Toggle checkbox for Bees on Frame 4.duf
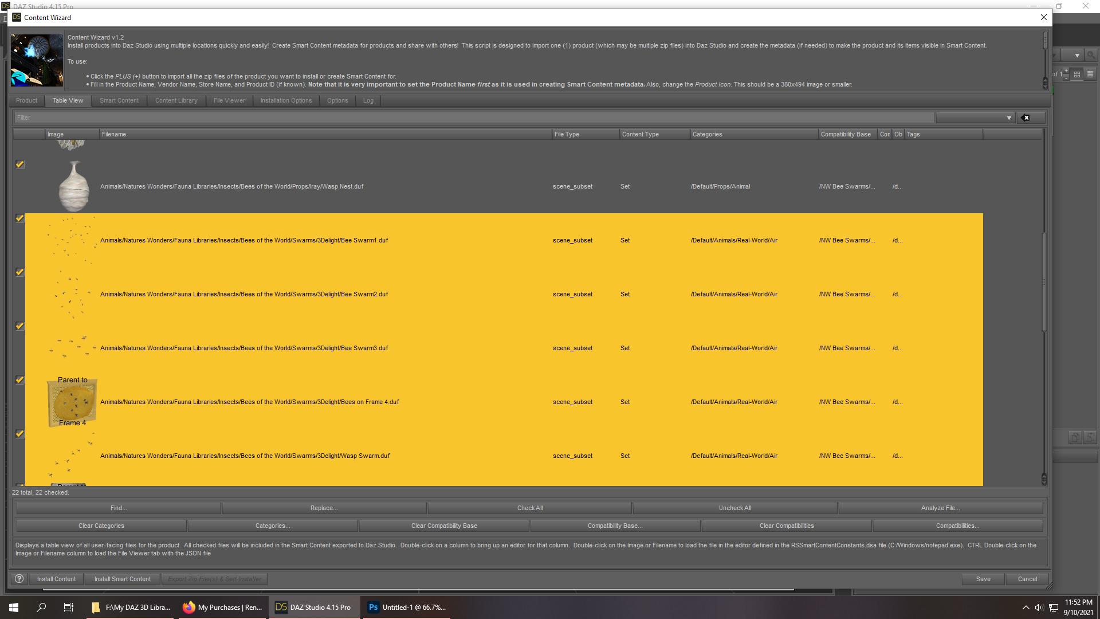Screen dimensions: 1100x619 coord(20,380)
